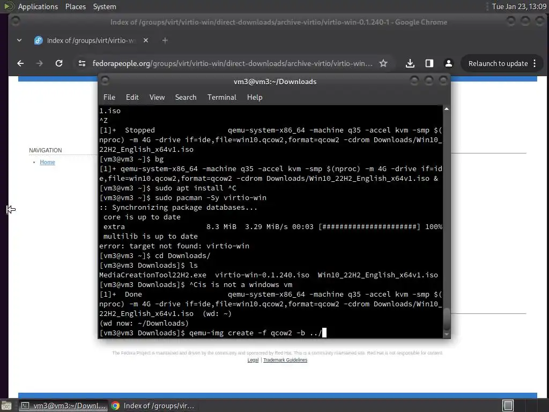Click the 'virtio-win-0.1.240.iso' filename in terminal
The image size is (549, 412).
(262, 275)
